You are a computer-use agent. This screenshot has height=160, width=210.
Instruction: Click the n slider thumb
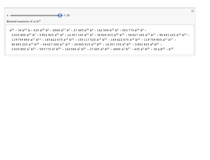[x=60, y=15]
